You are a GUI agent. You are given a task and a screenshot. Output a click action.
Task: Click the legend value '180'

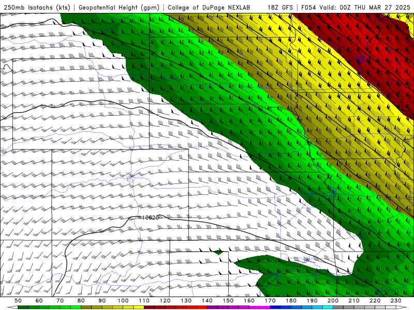[x=291, y=301]
